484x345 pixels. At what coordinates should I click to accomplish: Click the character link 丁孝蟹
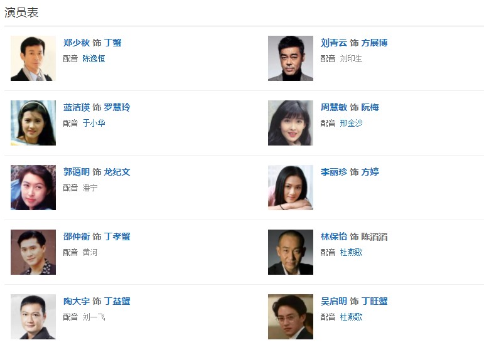(117, 236)
